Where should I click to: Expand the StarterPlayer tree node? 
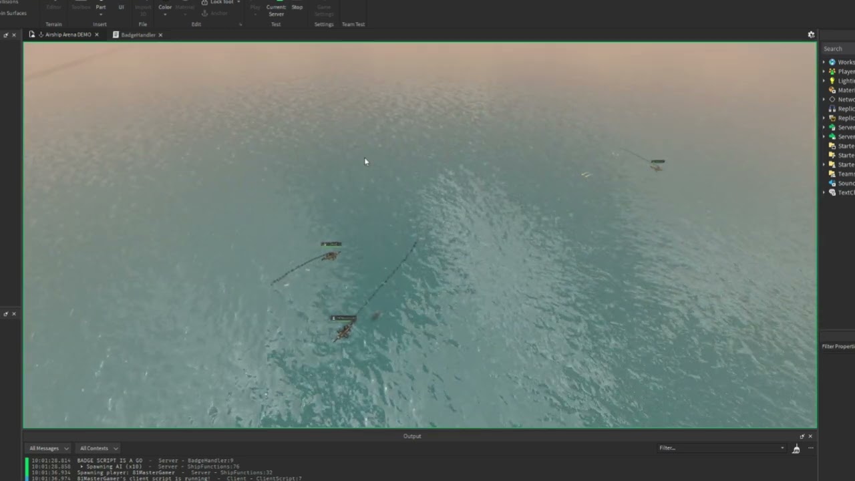click(824, 164)
